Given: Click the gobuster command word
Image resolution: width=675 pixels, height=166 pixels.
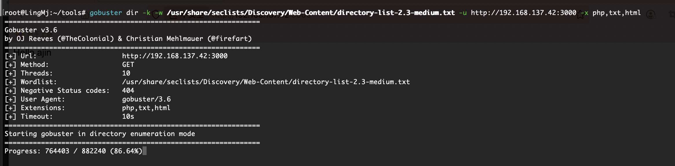Looking at the screenshot, I should [106, 13].
